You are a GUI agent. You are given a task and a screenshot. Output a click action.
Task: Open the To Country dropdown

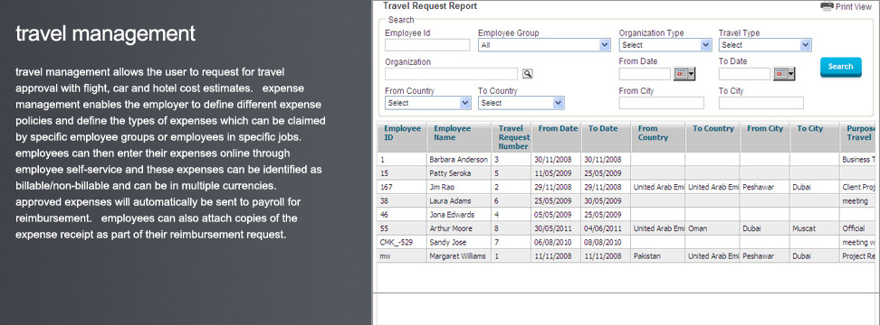tap(521, 103)
